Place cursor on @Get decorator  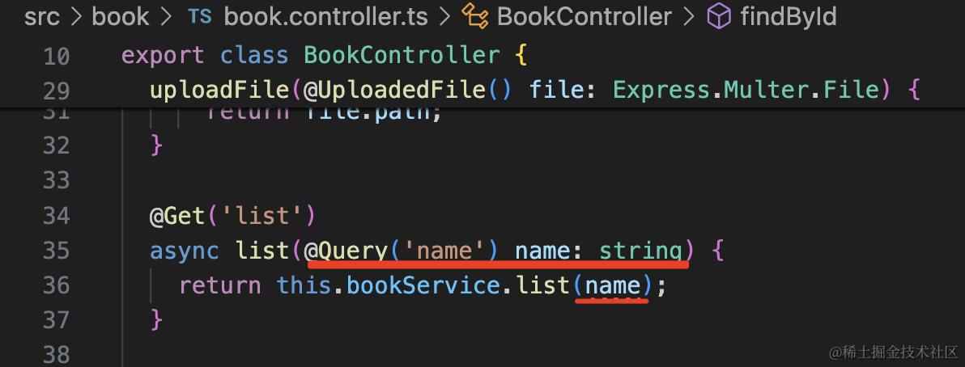coord(178,217)
